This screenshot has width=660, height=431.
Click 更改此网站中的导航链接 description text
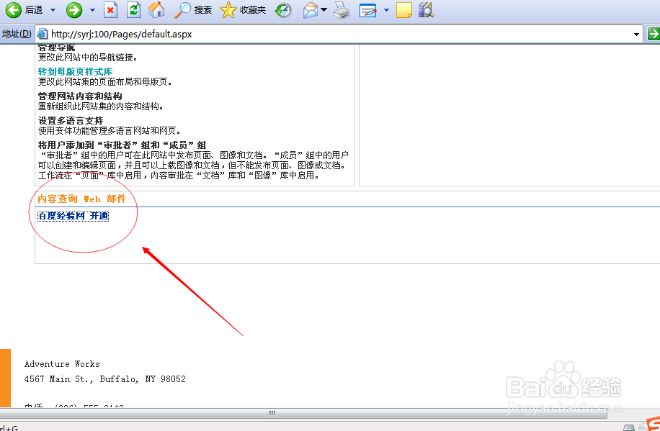[88, 57]
